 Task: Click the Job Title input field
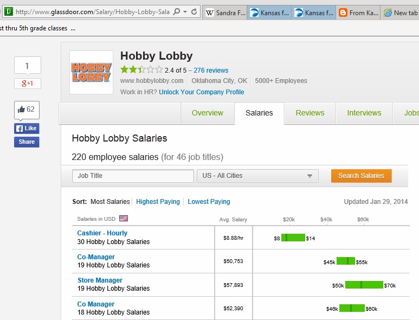[133, 176]
